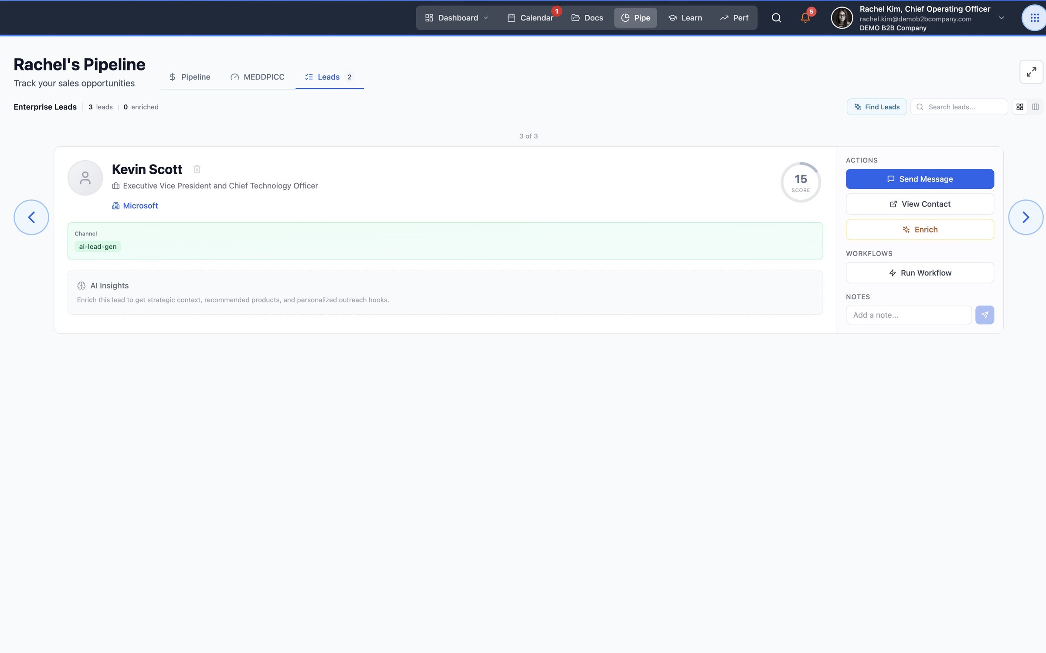Image resolution: width=1046 pixels, height=653 pixels.
Task: Switch to the Pipeline tab
Action: click(x=190, y=77)
